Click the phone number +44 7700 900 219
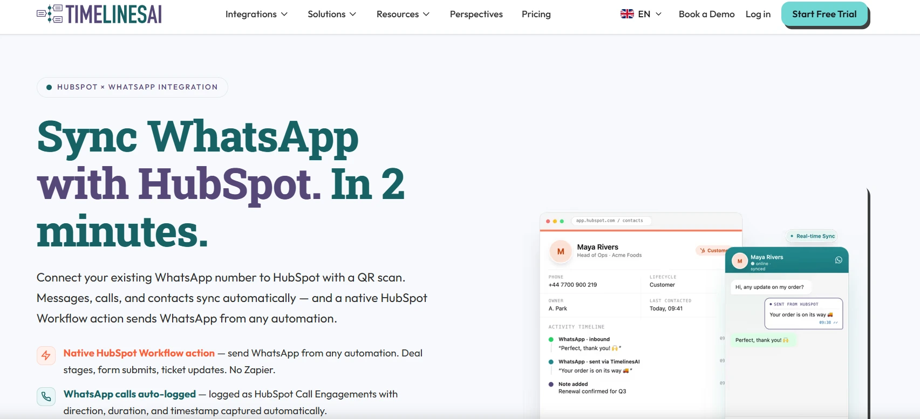Viewport: 920px width, 419px height. coord(573,285)
